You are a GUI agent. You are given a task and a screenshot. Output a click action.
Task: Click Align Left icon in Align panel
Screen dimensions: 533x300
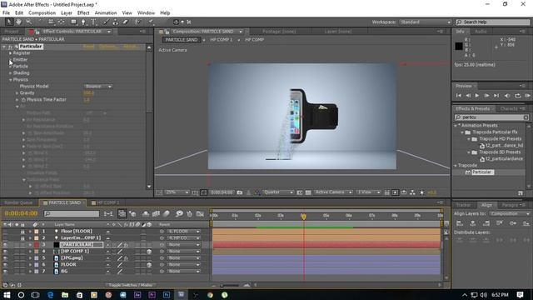(x=460, y=223)
